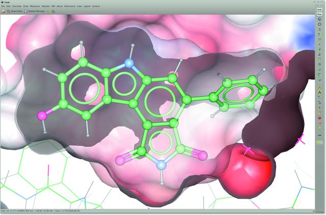Open the File menu
Viewport: 326px width, 215px height.
click(x=3, y=6)
